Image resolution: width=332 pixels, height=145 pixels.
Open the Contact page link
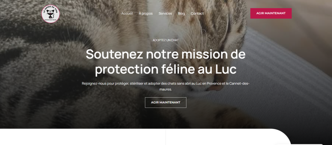[197, 14]
